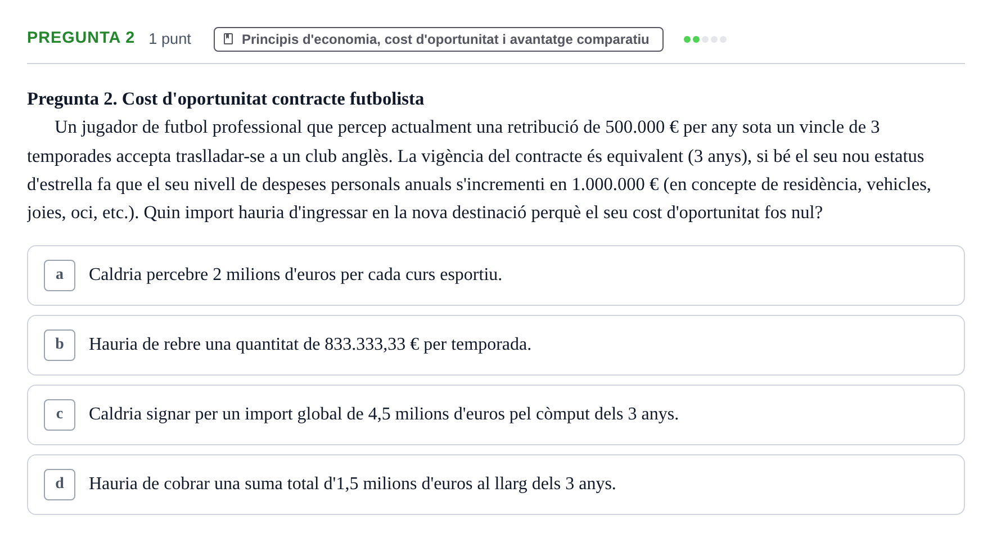Select answer option a
The image size is (992, 542).
tap(495, 275)
